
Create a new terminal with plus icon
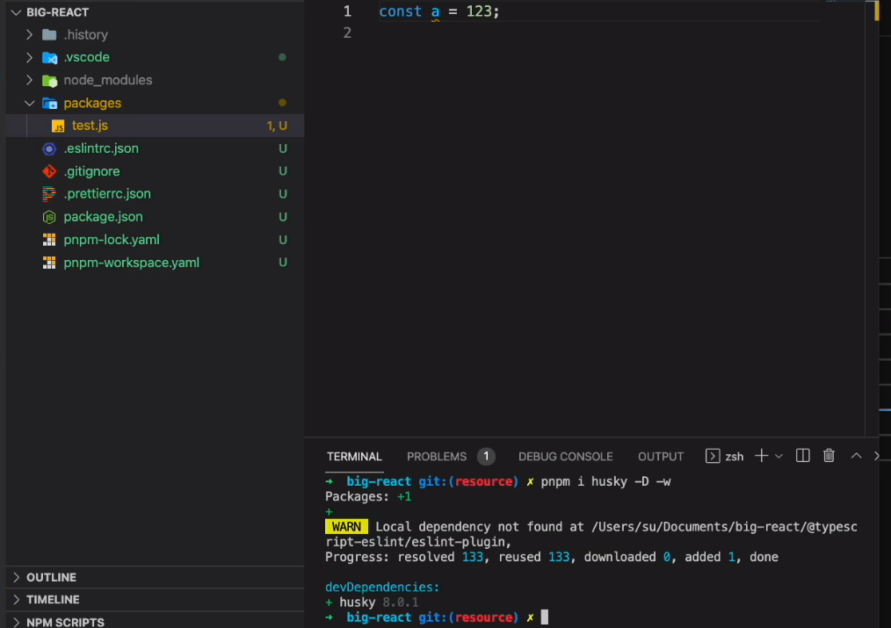click(x=762, y=456)
